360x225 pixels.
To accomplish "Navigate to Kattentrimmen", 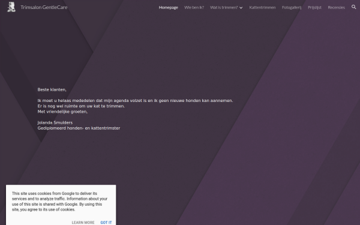I will (262, 7).
